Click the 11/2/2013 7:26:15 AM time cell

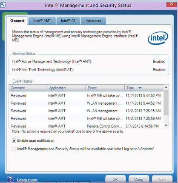point(143,111)
